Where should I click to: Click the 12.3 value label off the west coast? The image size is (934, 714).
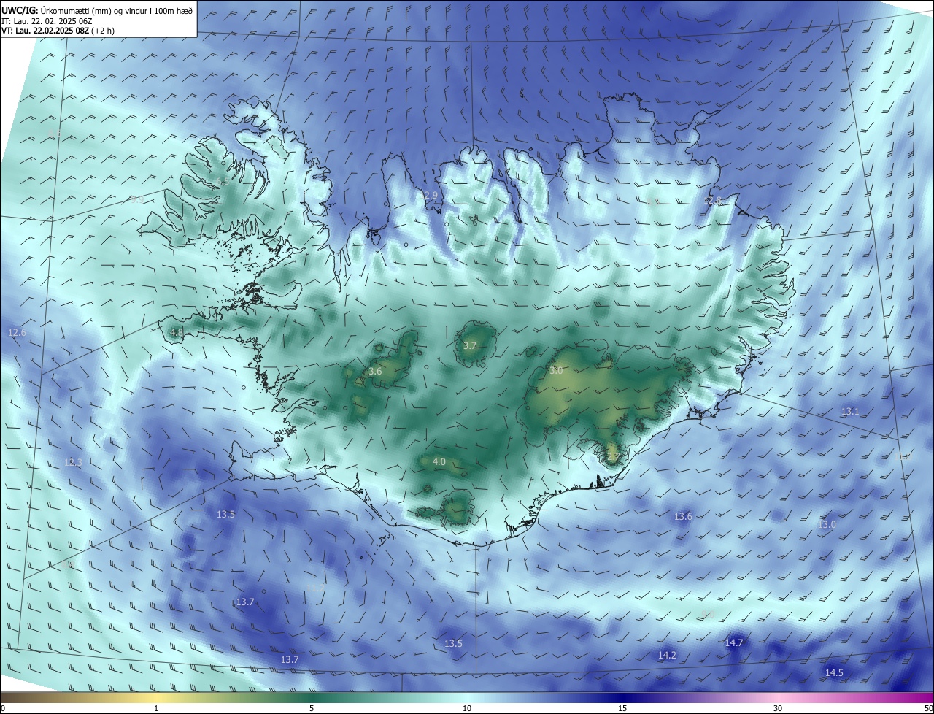(73, 462)
